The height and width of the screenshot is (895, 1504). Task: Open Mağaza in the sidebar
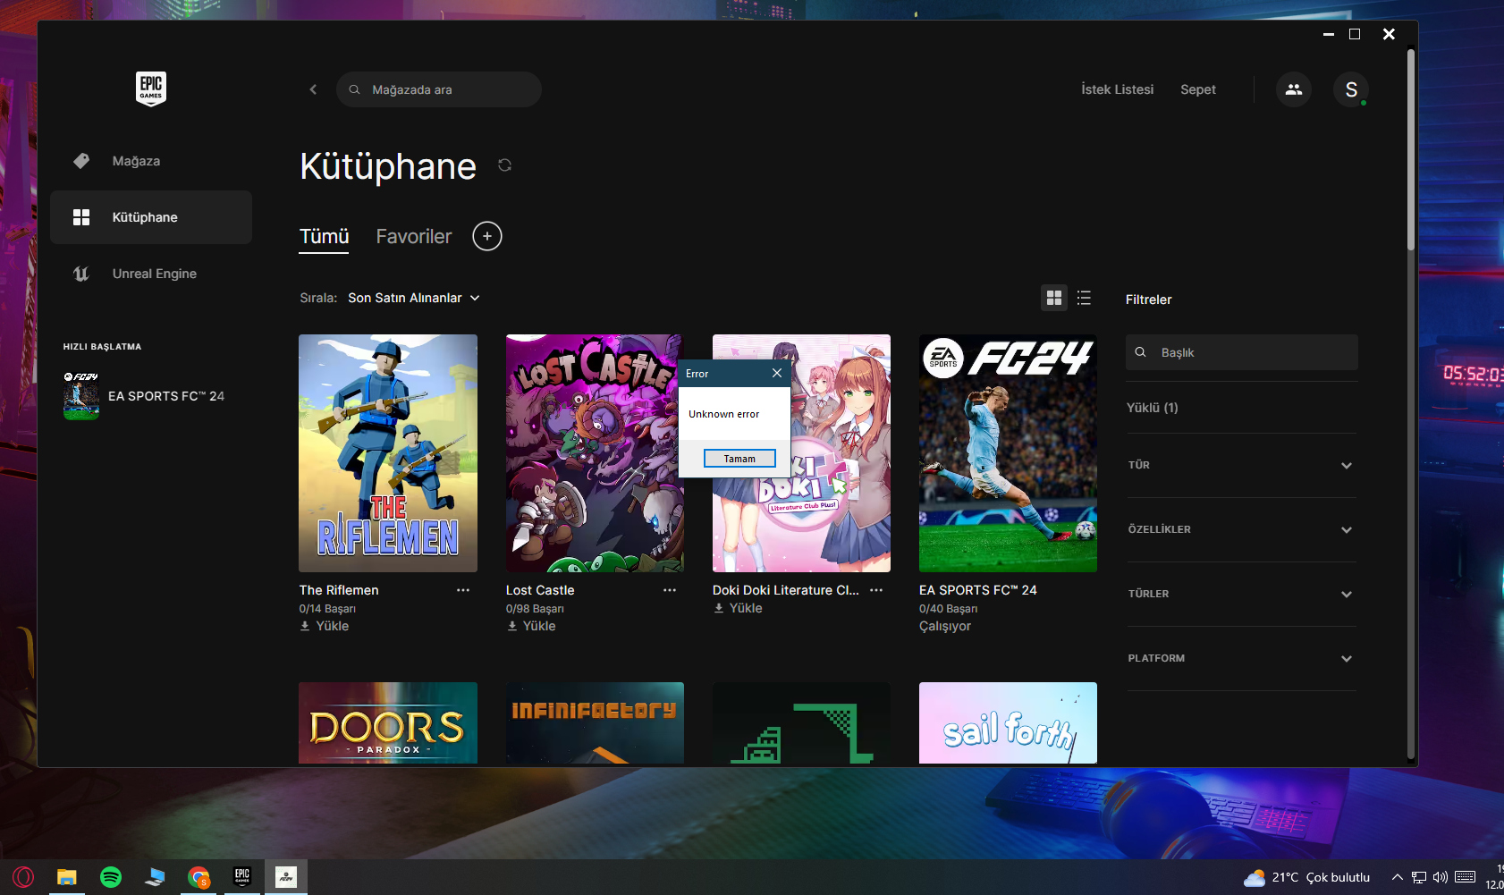click(x=151, y=161)
